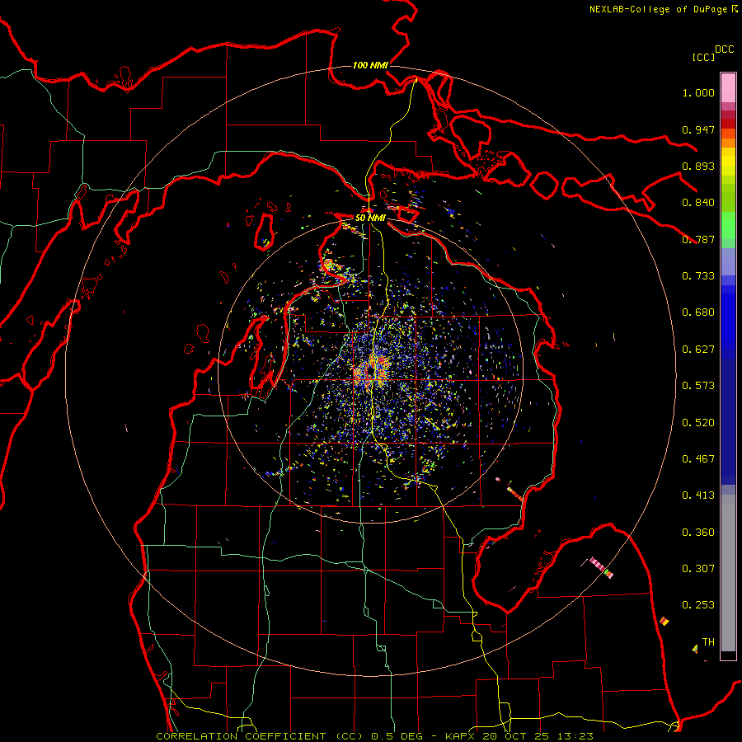This screenshot has width=742, height=742.
Task: Click the 0.253 legend value
Action: (698, 605)
